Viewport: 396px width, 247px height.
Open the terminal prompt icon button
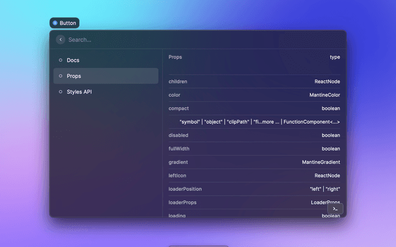pyautogui.click(x=335, y=209)
